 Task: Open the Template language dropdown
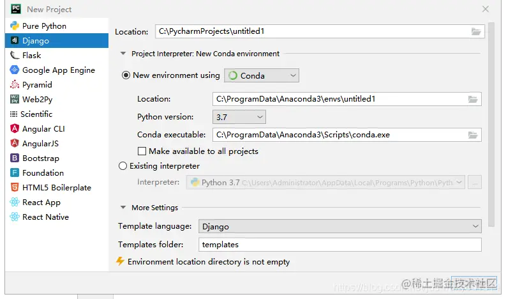(x=340, y=226)
